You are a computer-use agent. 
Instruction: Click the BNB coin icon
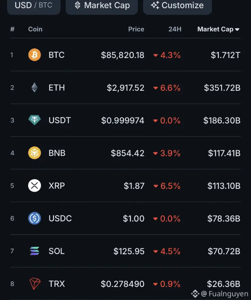35,153
